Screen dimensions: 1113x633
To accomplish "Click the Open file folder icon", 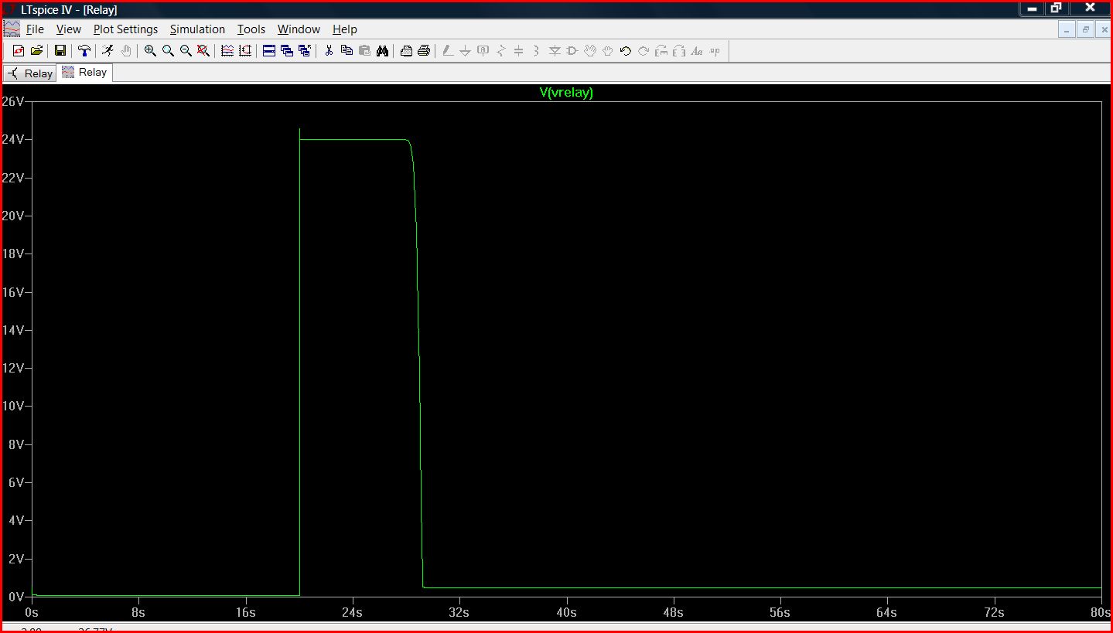I will (x=36, y=51).
